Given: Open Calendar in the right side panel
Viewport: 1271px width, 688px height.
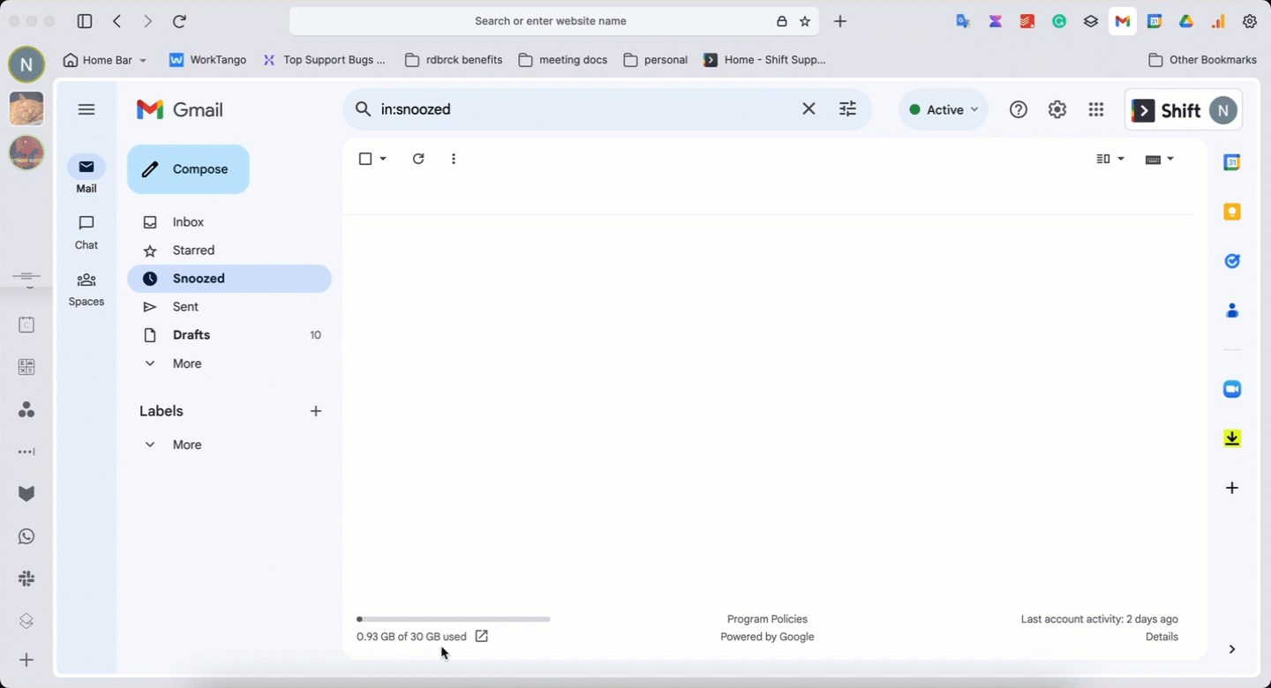Looking at the screenshot, I should tap(1232, 162).
